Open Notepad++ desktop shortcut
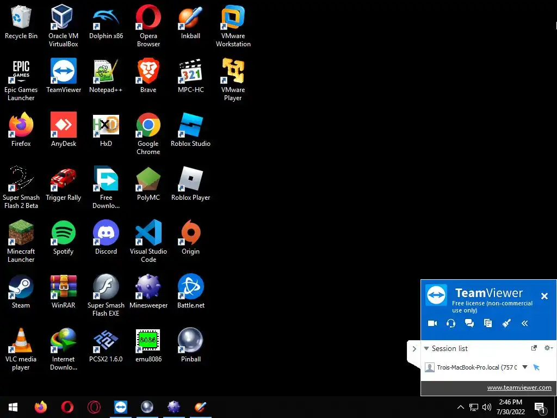557x418 pixels. [x=106, y=76]
